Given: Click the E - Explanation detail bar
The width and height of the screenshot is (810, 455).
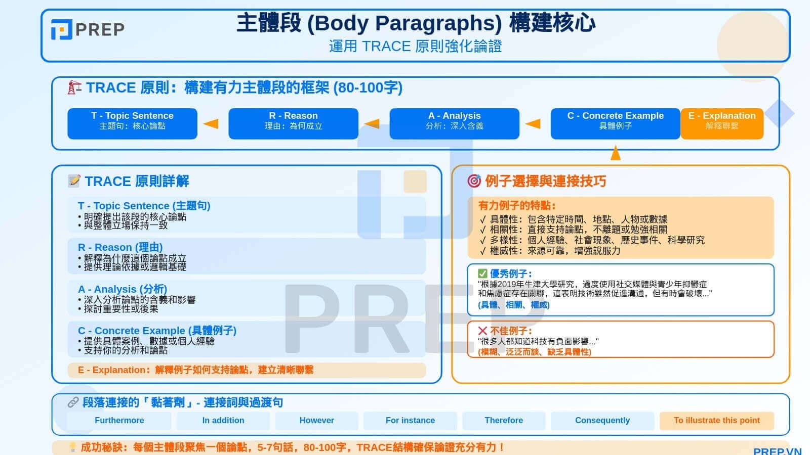Looking at the screenshot, I should (247, 370).
